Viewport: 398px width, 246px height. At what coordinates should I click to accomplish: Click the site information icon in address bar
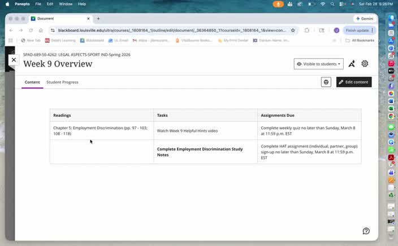coord(53,30)
